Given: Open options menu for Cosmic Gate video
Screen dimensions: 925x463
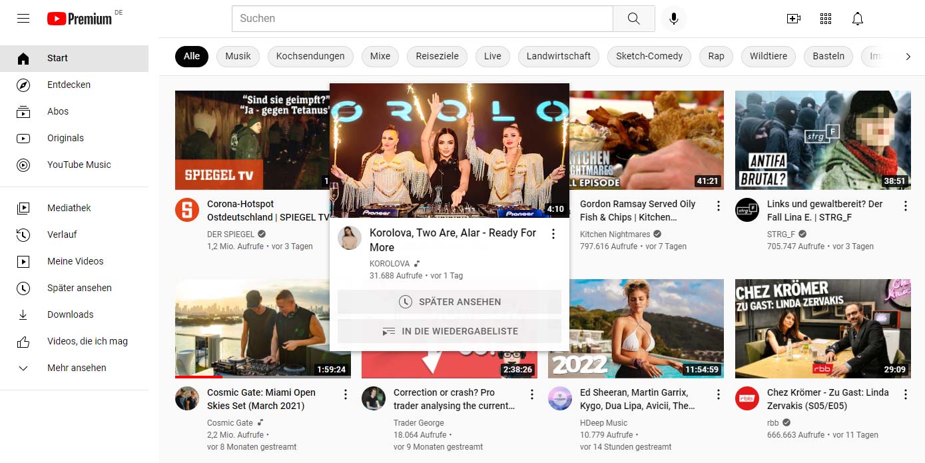Looking at the screenshot, I should pyautogui.click(x=346, y=394).
